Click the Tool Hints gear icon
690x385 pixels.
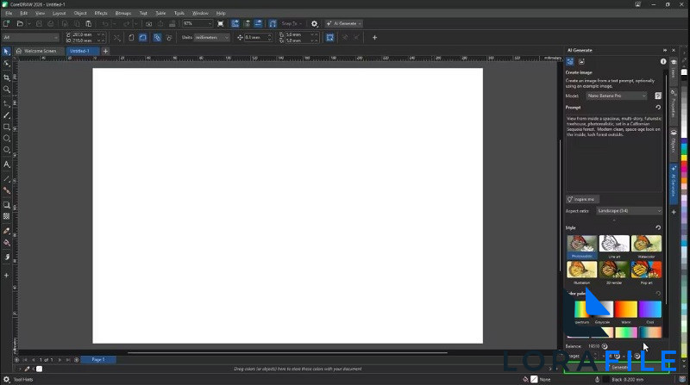(x=6, y=379)
